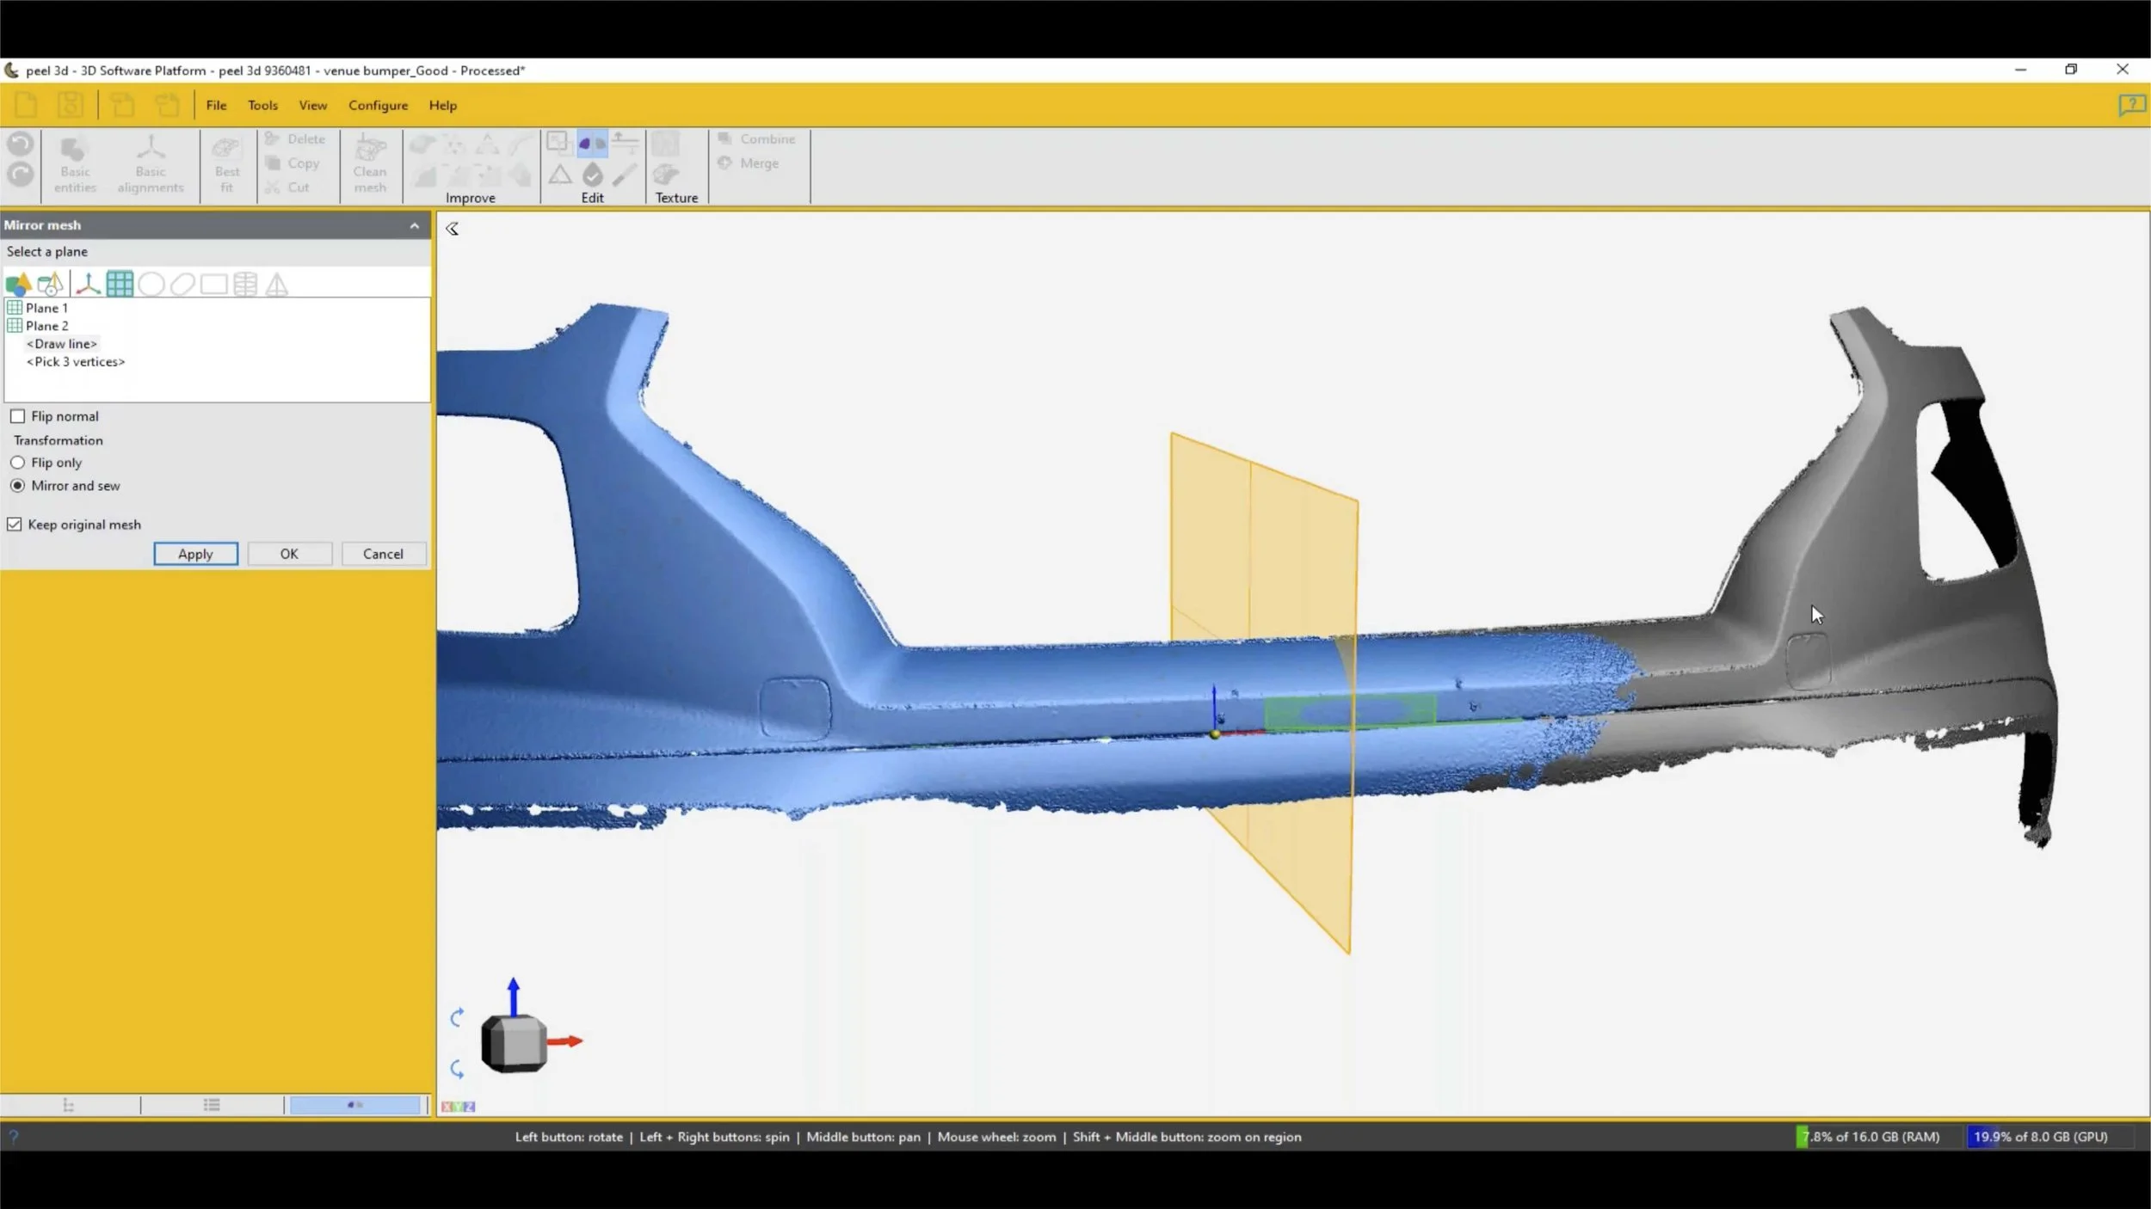Click the yellow help icon top right

pyautogui.click(x=2130, y=105)
